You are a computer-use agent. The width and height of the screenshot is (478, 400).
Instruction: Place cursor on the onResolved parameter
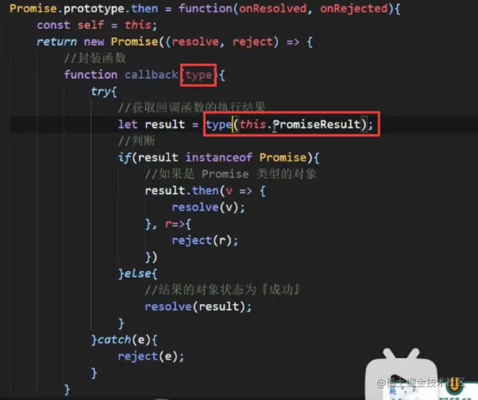273,9
